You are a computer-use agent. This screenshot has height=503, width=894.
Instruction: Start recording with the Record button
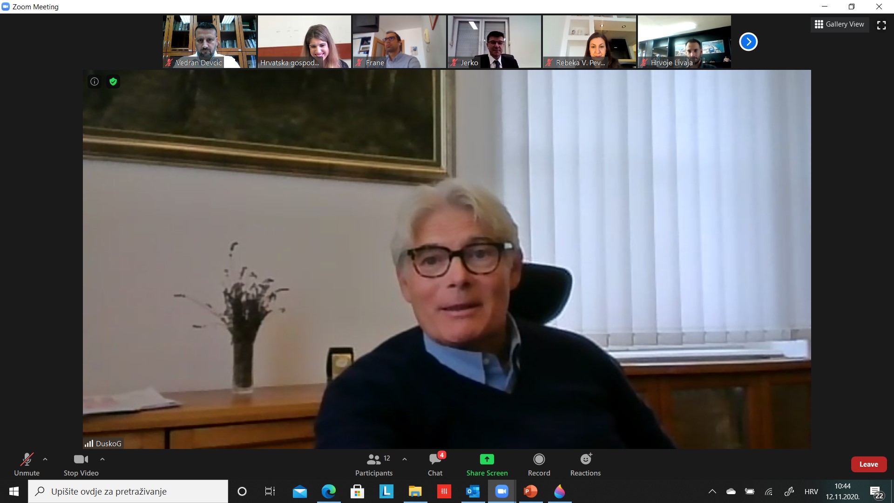tap(539, 464)
